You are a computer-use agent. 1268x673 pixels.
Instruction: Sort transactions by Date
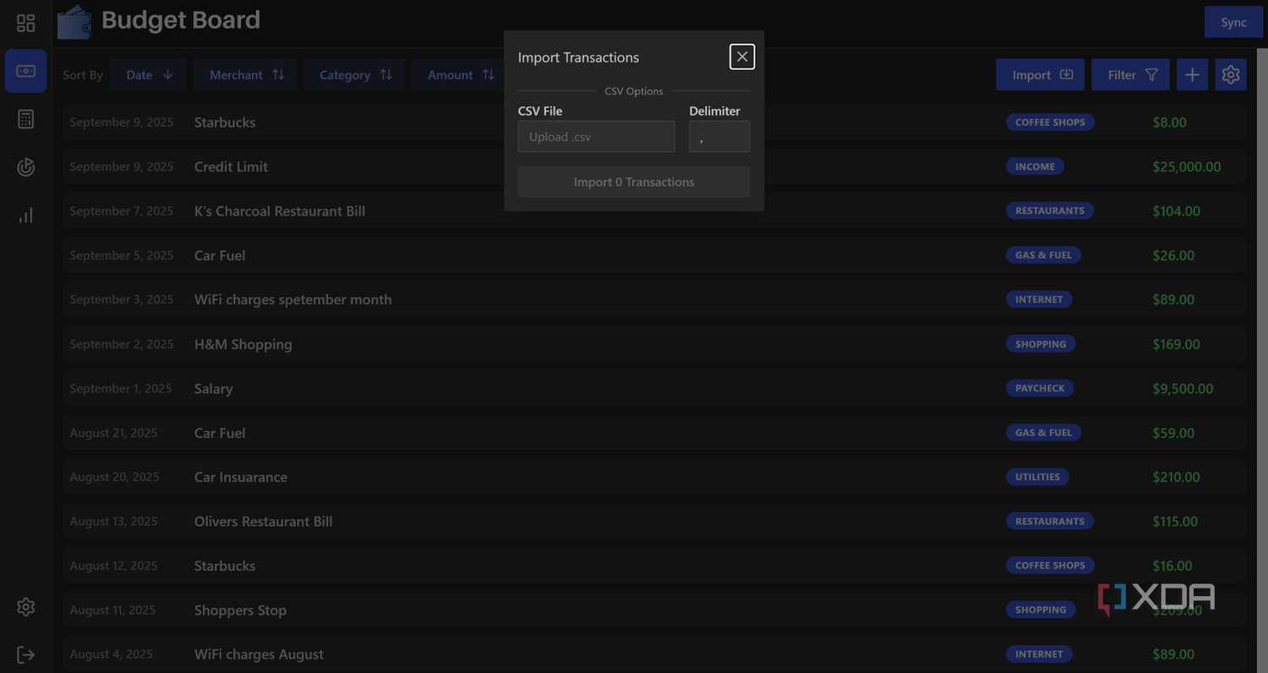point(148,74)
